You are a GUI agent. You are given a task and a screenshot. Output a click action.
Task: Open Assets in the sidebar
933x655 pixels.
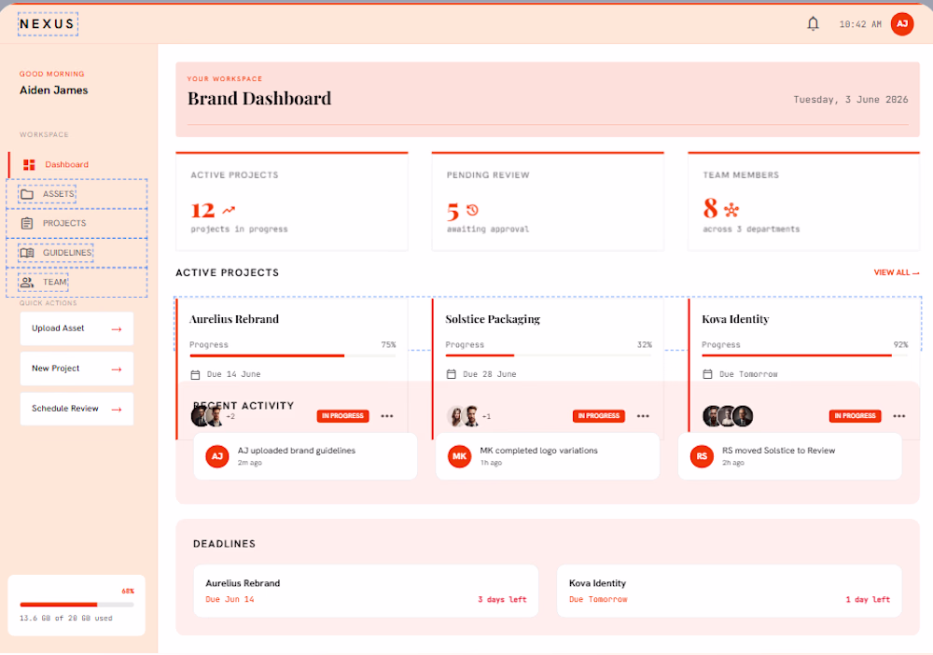pos(77,194)
